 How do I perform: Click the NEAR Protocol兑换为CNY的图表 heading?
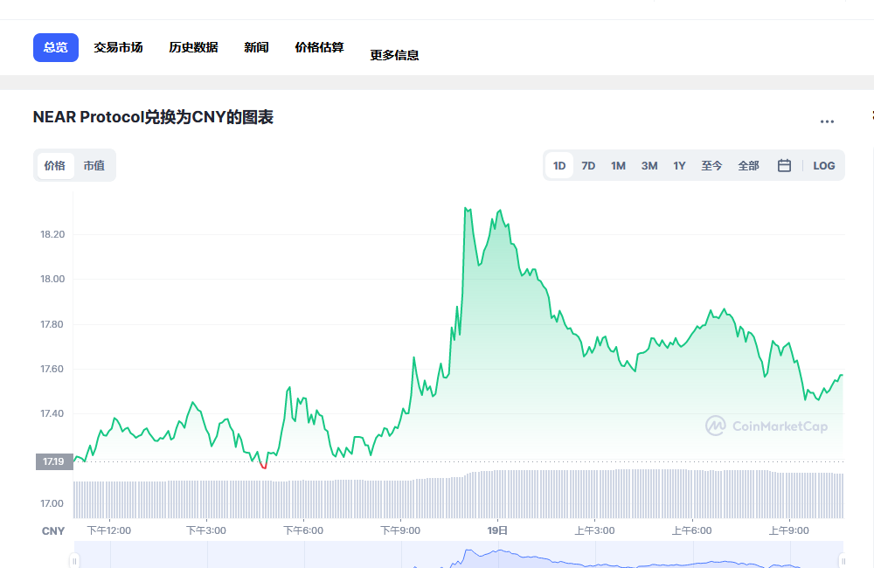pos(153,117)
